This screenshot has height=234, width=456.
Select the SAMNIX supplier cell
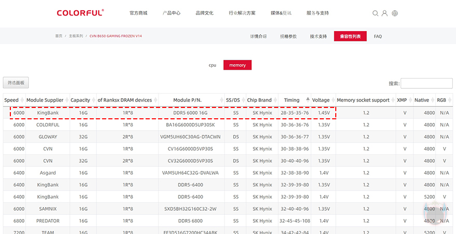pyautogui.click(x=48, y=209)
